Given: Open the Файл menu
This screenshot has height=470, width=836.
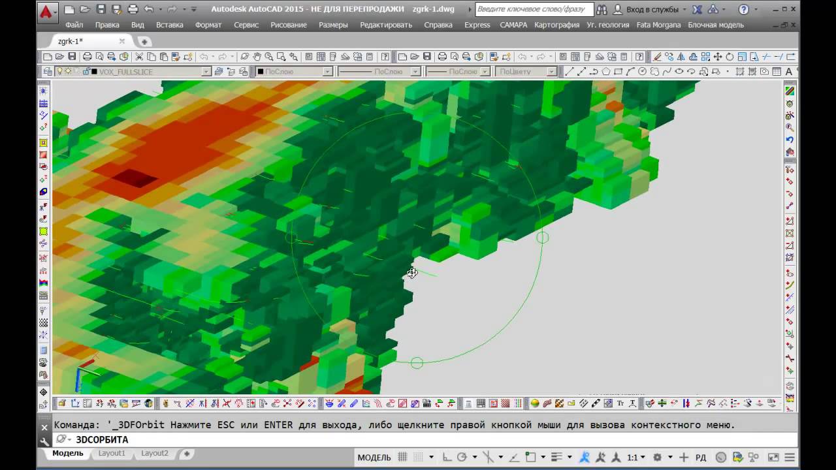Looking at the screenshot, I should point(74,25).
